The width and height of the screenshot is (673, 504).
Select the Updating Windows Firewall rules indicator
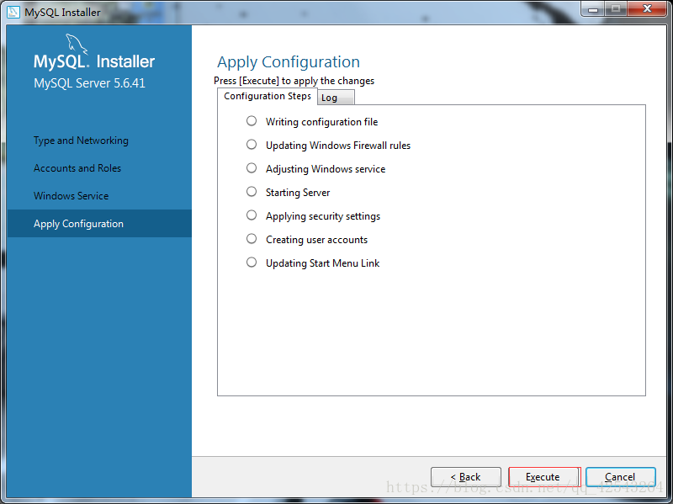(x=252, y=145)
